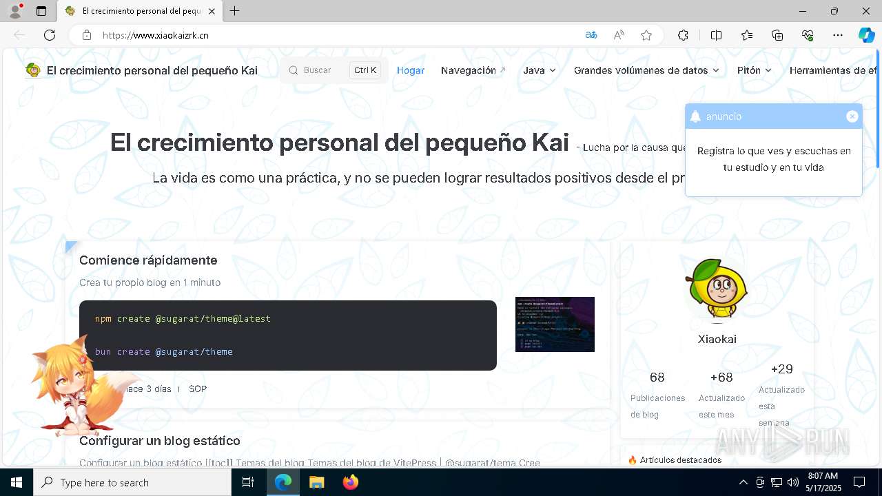Go back with the back arrow
The image size is (882, 496).
(x=19, y=35)
